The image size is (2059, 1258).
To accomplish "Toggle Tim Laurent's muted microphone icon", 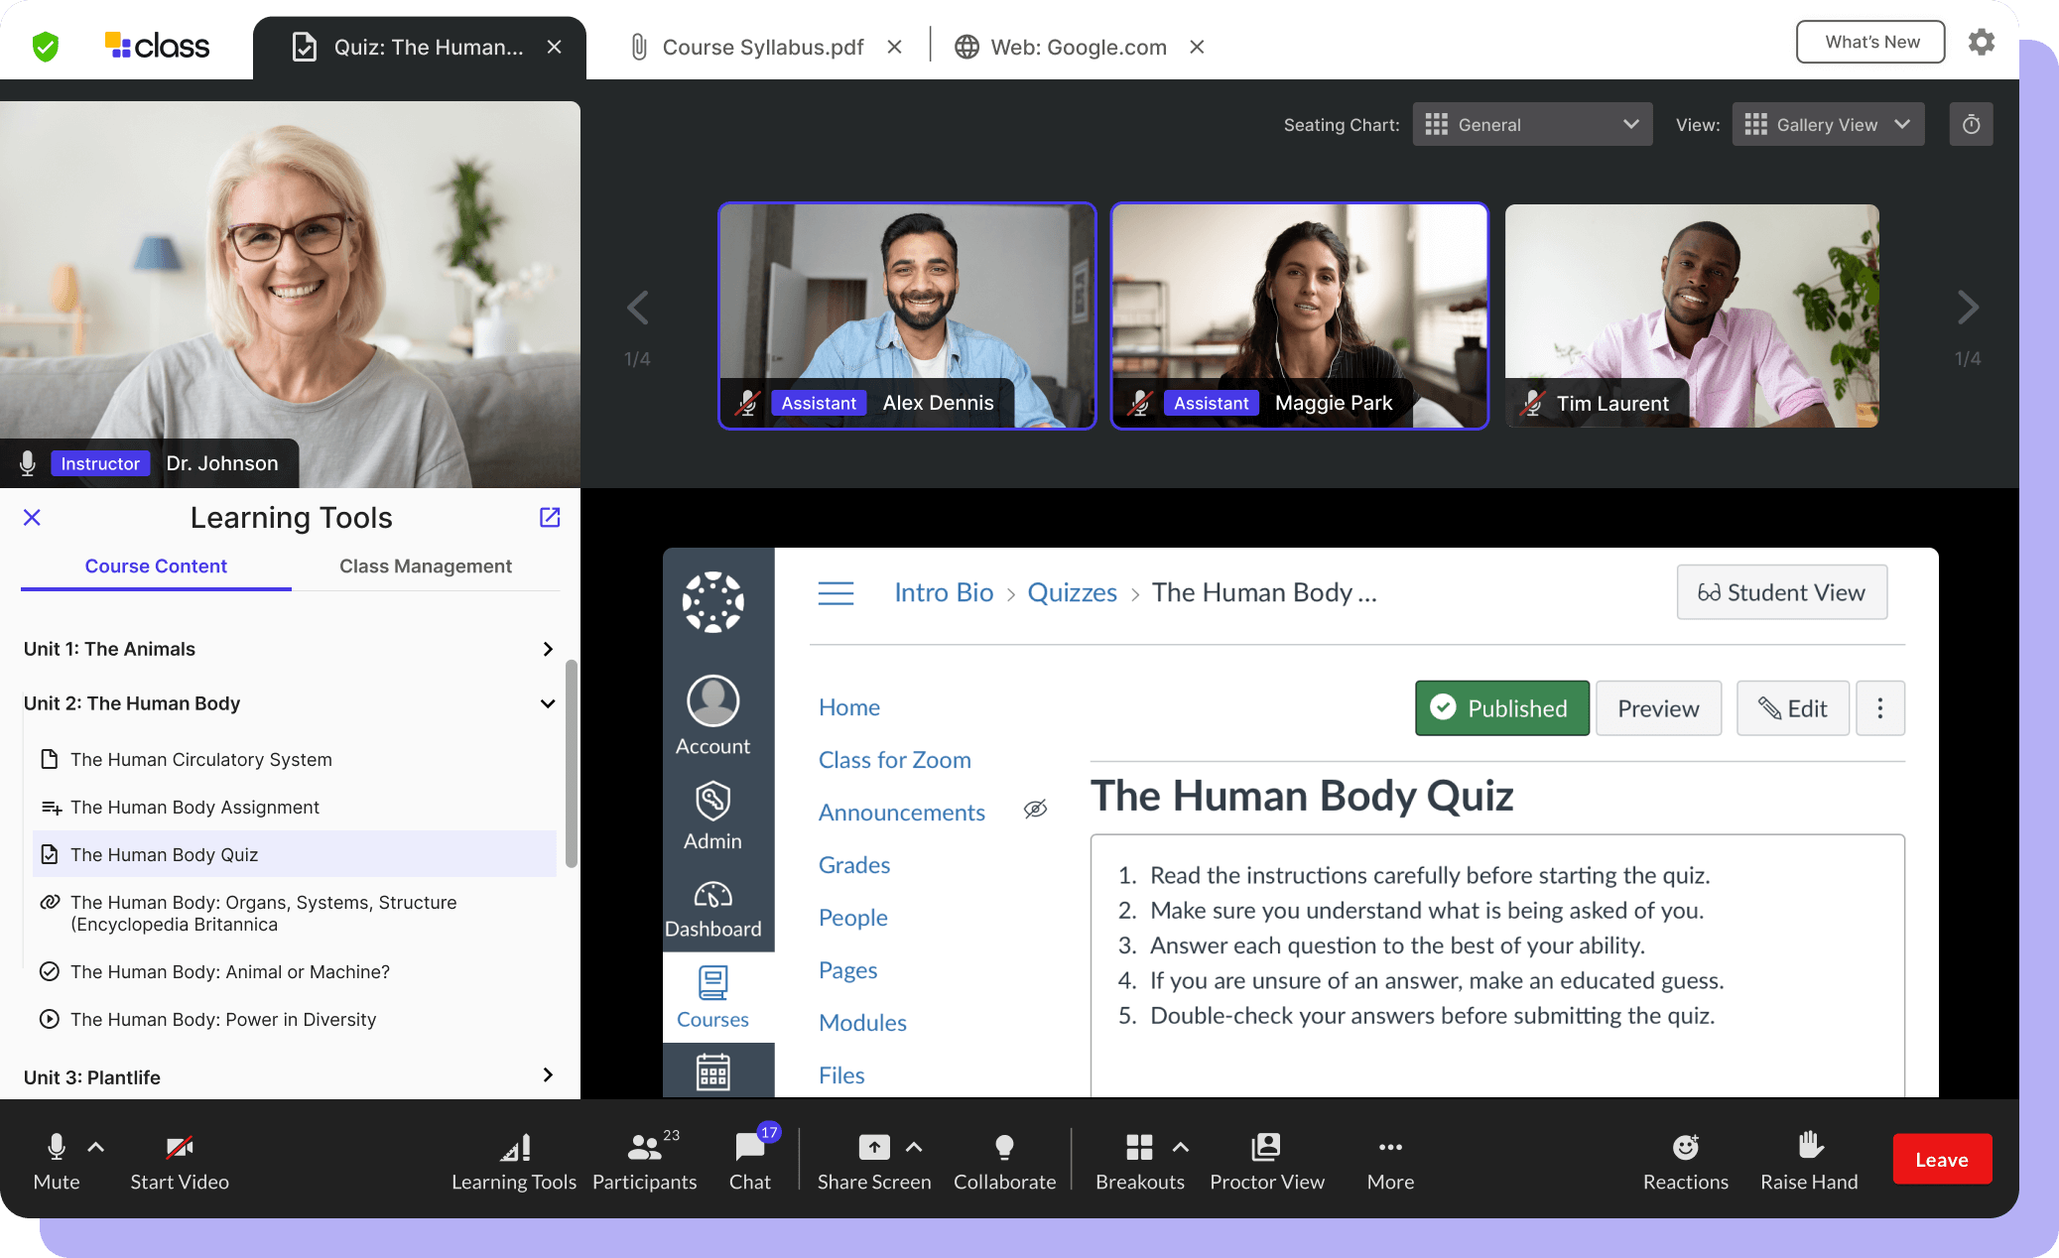I will [1533, 403].
